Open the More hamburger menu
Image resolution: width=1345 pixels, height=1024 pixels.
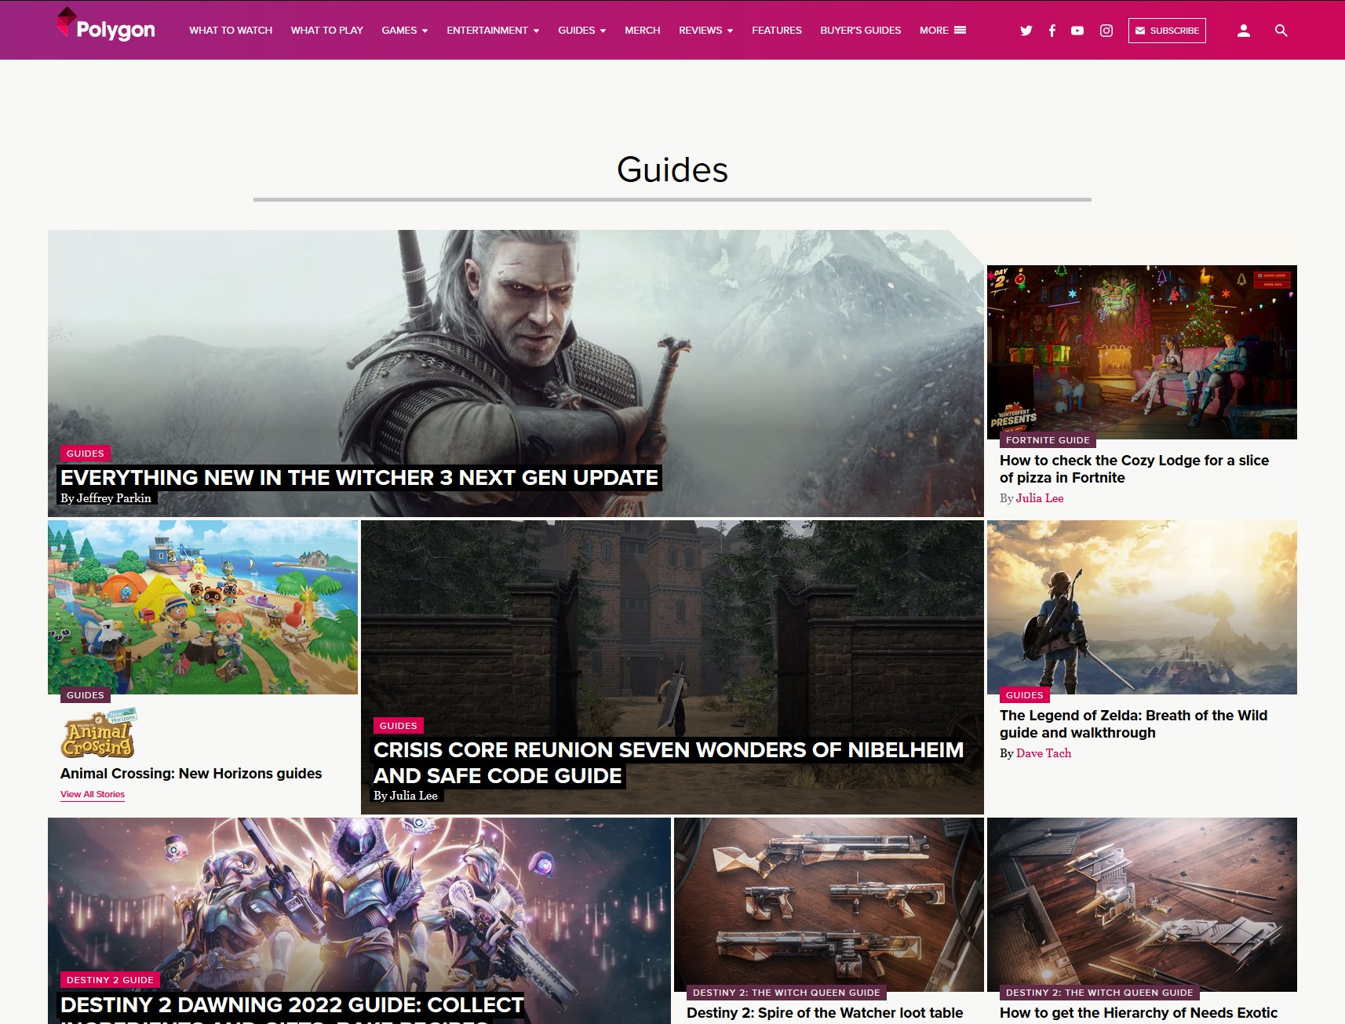[942, 31]
